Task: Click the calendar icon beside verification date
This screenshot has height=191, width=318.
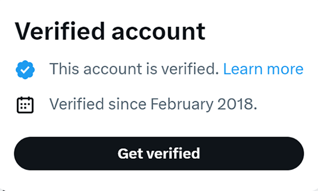Action: [x=25, y=105]
